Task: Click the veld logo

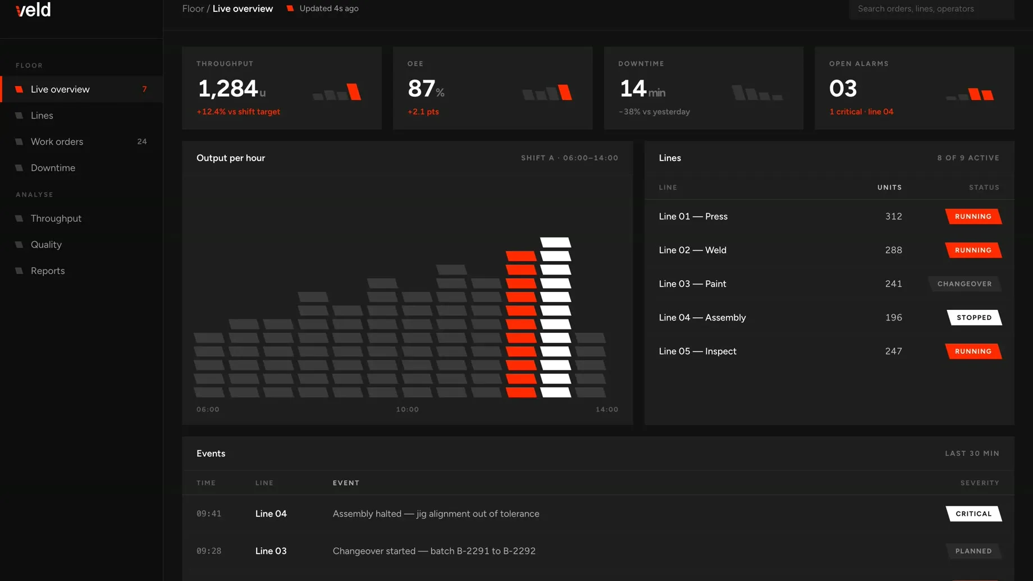Action: click(x=33, y=10)
